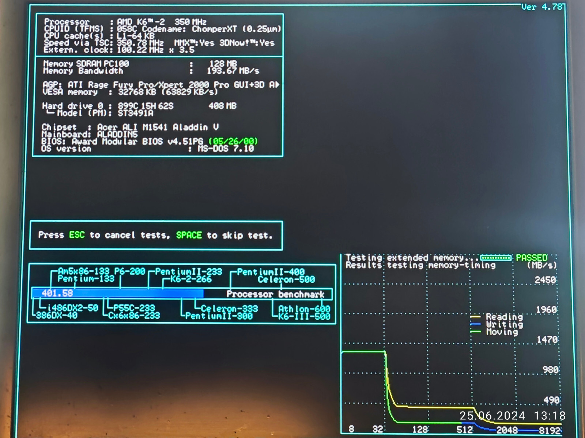Click the 'Acer ALI M1541 Aladdin V' chipset text
The image size is (585, 438).
158,127
